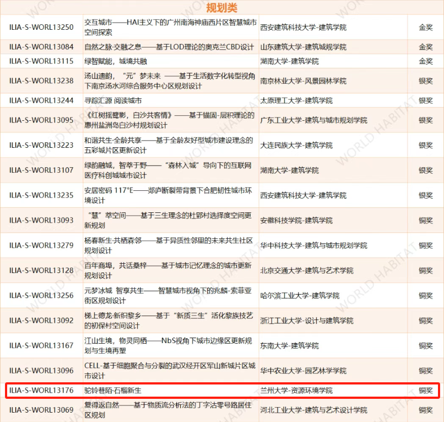The width and height of the screenshot is (444, 422).
Task: Click 铜奖 in the ILIA-S-WORL13176 row
Action: pos(426,391)
